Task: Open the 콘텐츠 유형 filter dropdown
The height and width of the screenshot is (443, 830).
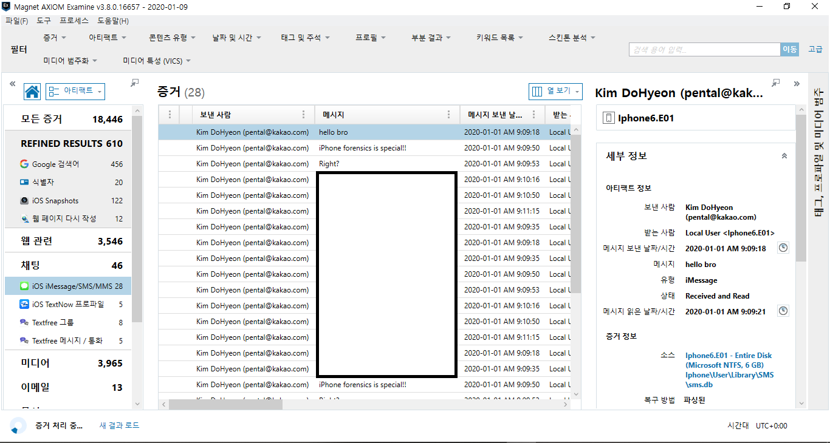Action: [173, 38]
